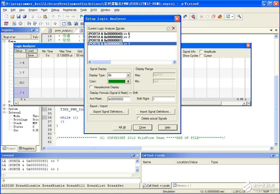Viewport: 280px width, 194px height.
Task: Click the Save All toolbar icon
Action: coord(25,17)
